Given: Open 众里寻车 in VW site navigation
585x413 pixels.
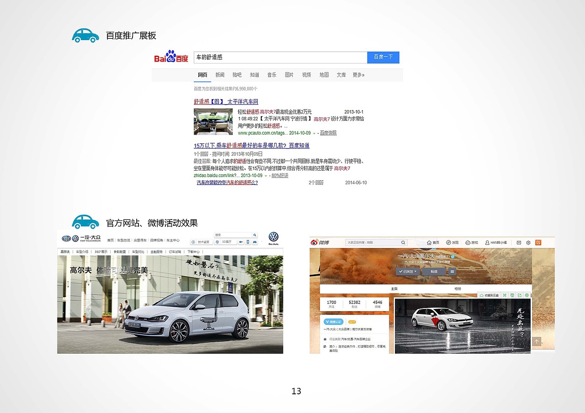Looking at the screenshot, I should (140, 240).
